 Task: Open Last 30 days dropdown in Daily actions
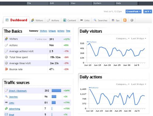[139, 84]
